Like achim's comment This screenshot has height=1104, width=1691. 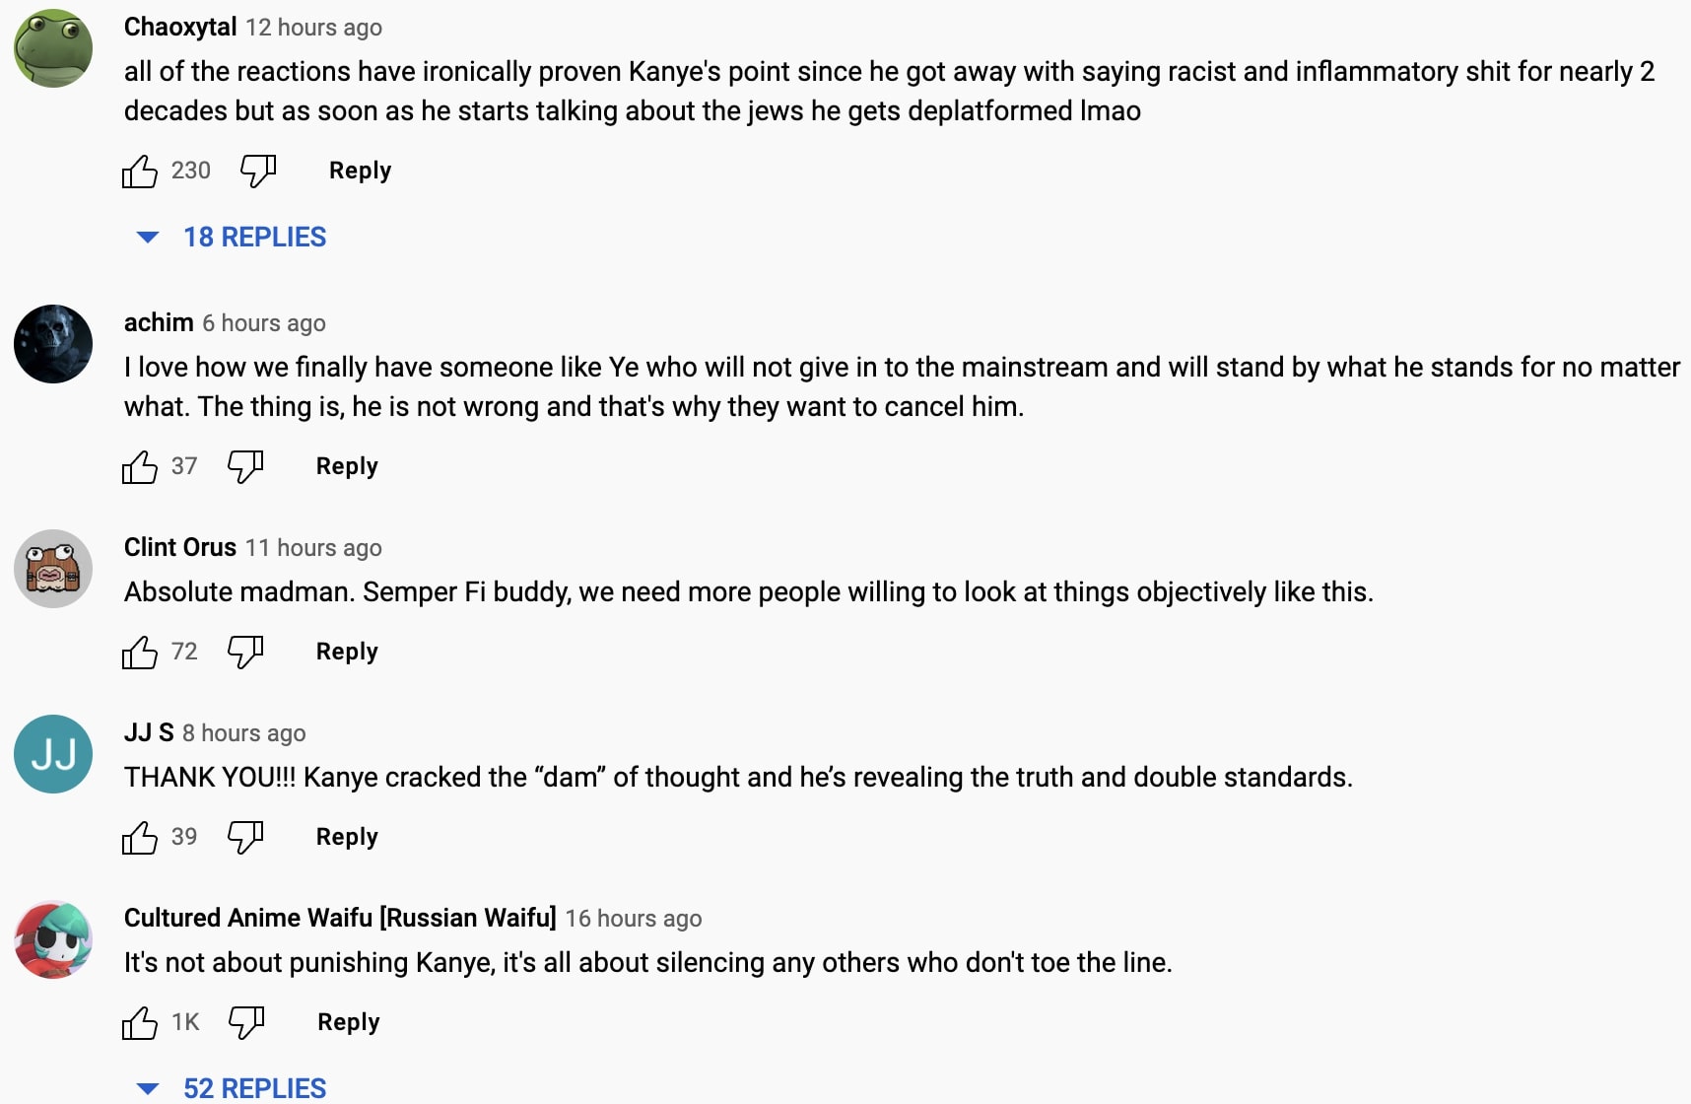coord(140,467)
